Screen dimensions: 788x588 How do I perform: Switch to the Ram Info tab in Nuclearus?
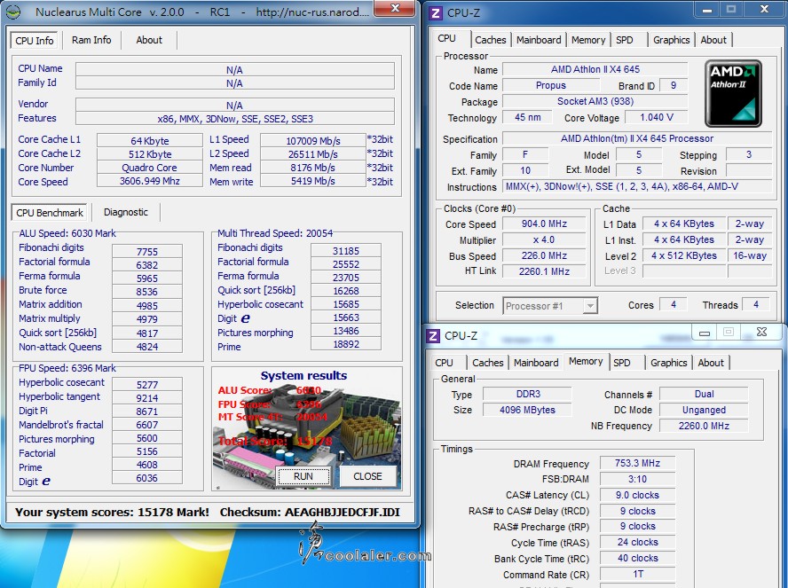point(91,40)
